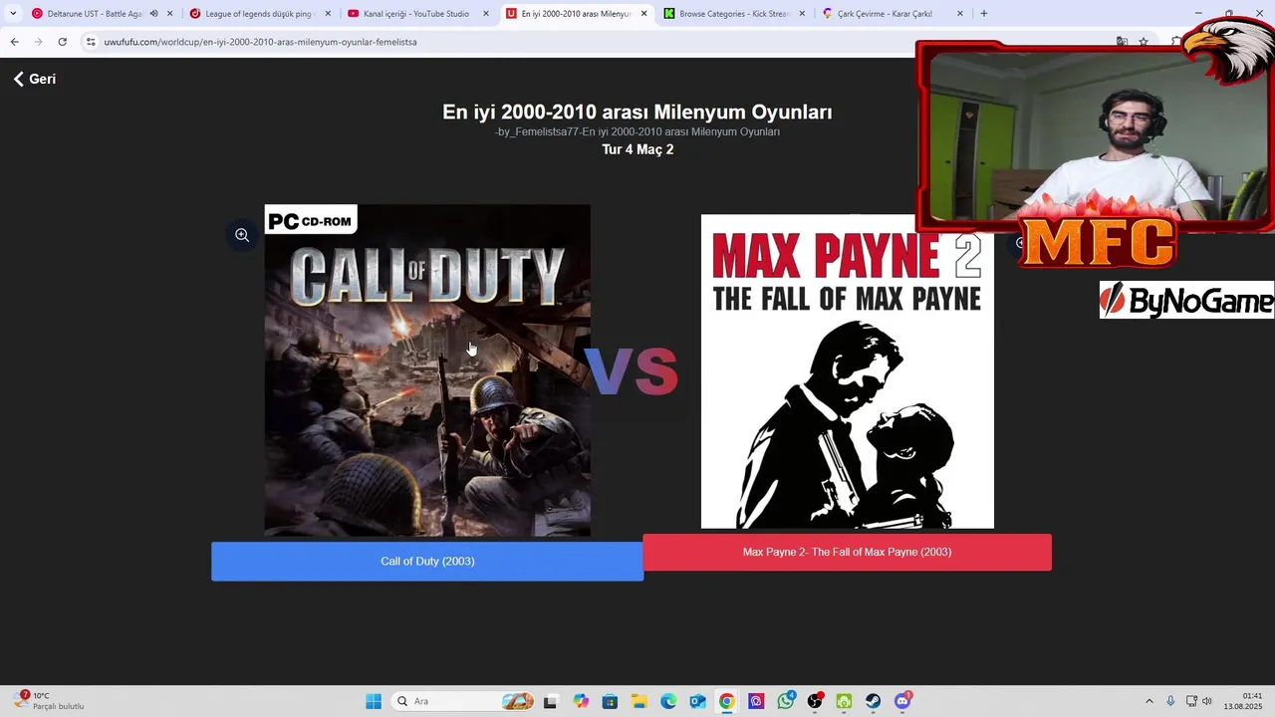This screenshot has height=717, width=1275.
Task: Open the volume tray icon
Action: (x=1207, y=701)
